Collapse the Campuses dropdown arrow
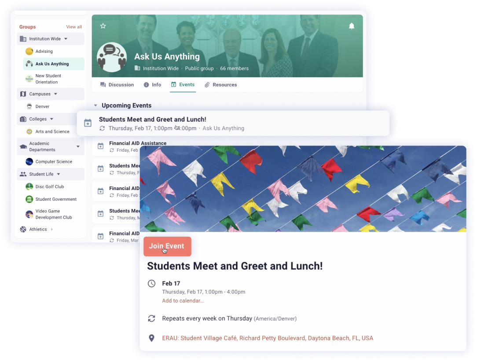Screen dimensions: 477x362 56,94
